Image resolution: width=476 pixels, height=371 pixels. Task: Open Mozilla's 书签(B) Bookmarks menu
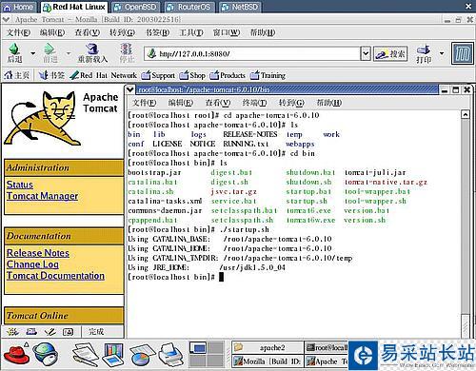157,32
